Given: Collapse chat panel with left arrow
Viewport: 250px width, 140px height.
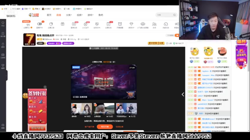Looking at the screenshot, I should click(x=183, y=95).
